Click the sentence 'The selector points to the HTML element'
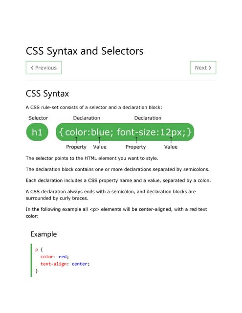This screenshot has height=313, width=242. (92, 158)
